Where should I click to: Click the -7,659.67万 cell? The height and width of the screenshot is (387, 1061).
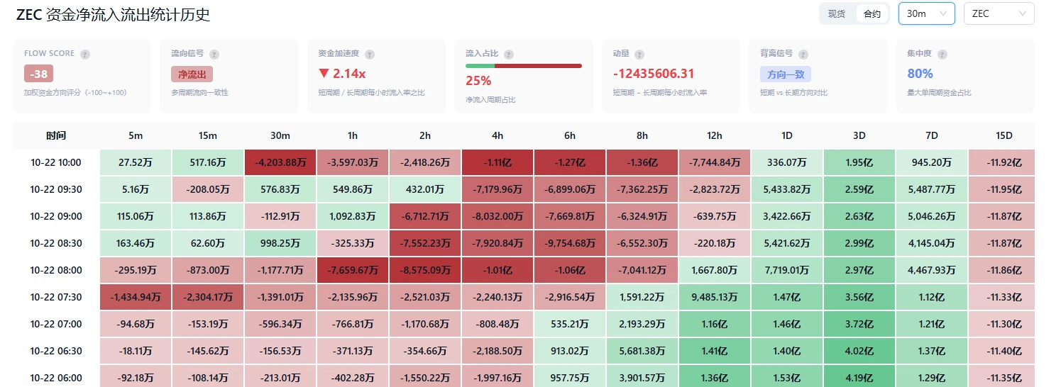coord(353,270)
